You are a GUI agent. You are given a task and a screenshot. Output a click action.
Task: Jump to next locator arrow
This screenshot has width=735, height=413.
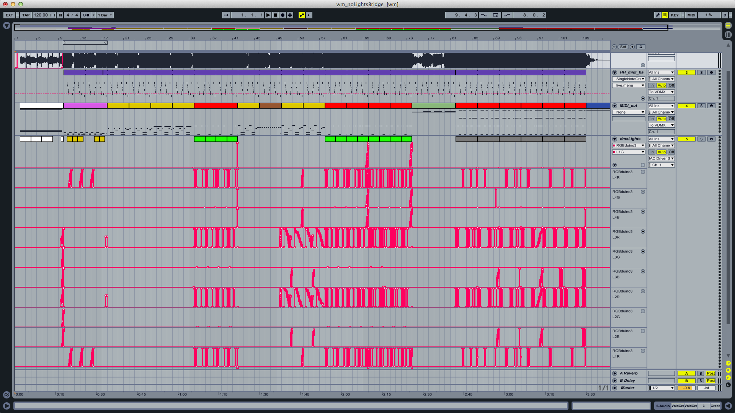pos(632,47)
